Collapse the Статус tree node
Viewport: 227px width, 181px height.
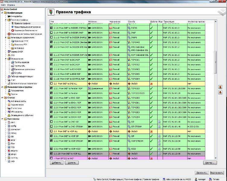[2, 98]
